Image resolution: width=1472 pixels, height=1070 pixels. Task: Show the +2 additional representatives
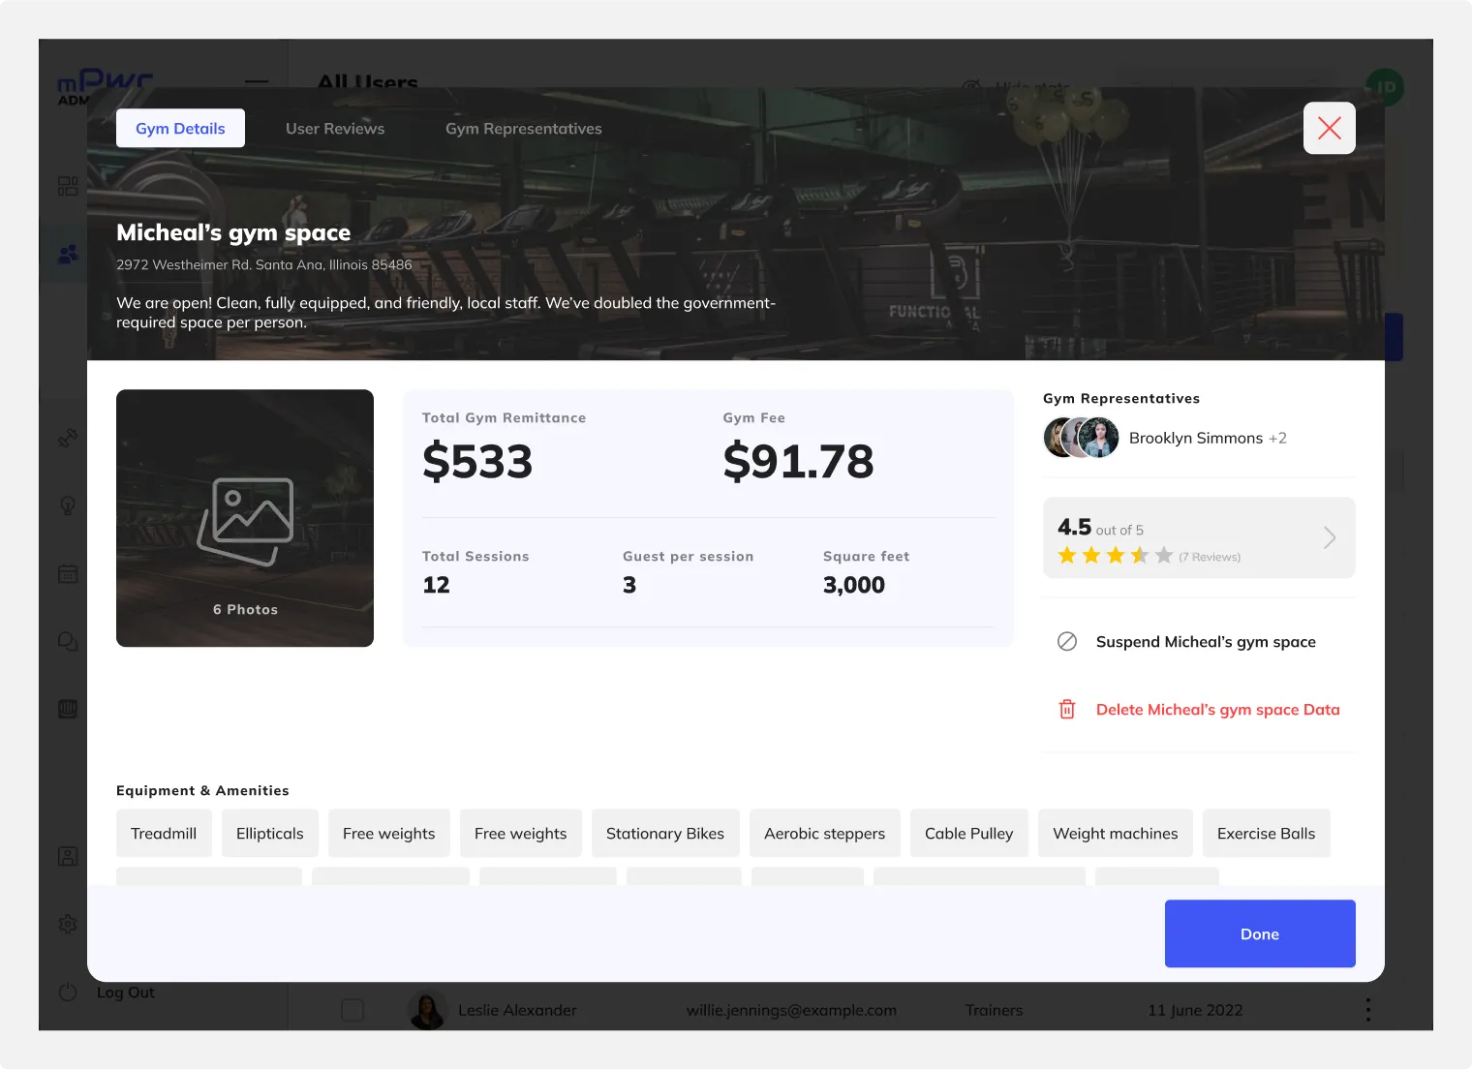[1278, 438]
